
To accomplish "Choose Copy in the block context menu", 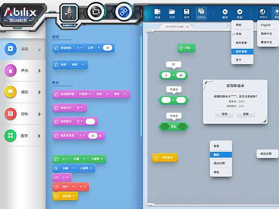I will point(221,146).
